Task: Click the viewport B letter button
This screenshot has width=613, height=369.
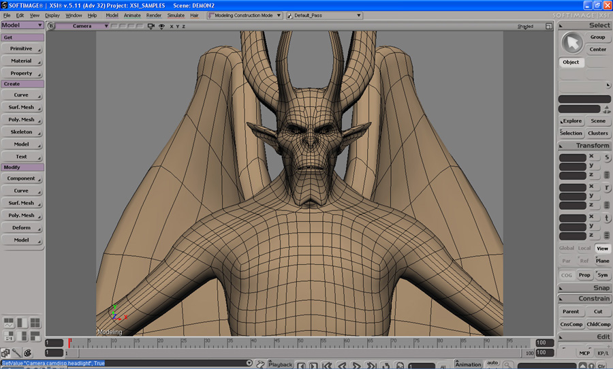Action: 51,26
